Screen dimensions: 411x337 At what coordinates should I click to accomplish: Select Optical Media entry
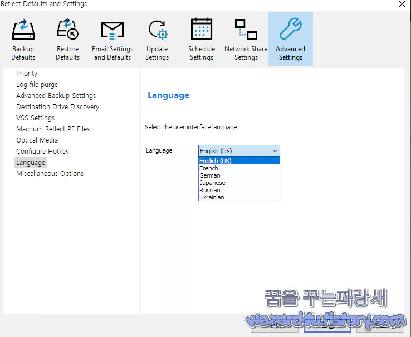click(37, 140)
